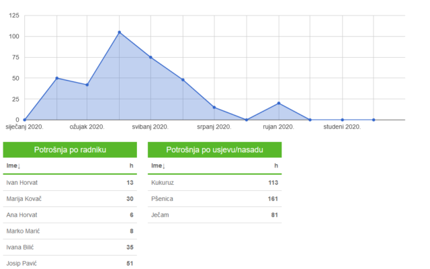The height and width of the screenshot is (269, 430).
Task: Click the data point above ožujak 2020.
Action: point(87,85)
